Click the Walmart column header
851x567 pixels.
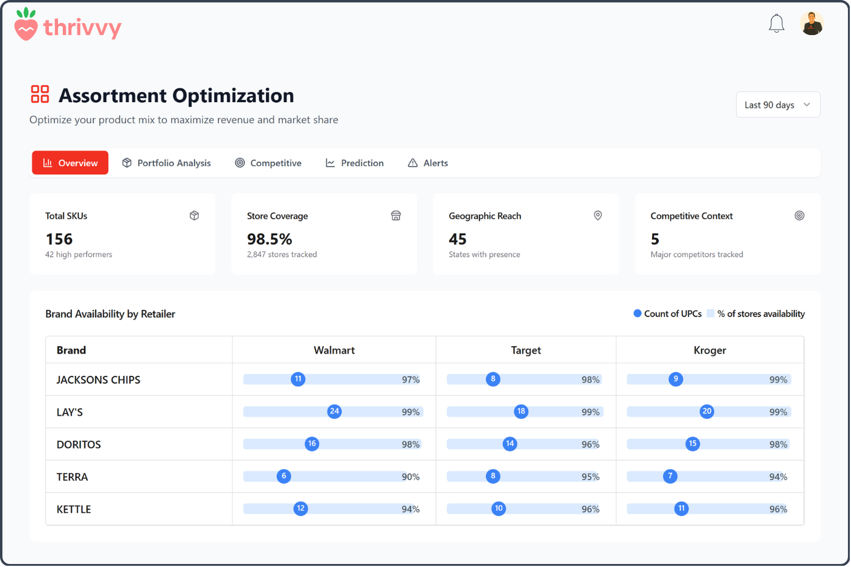(x=334, y=349)
